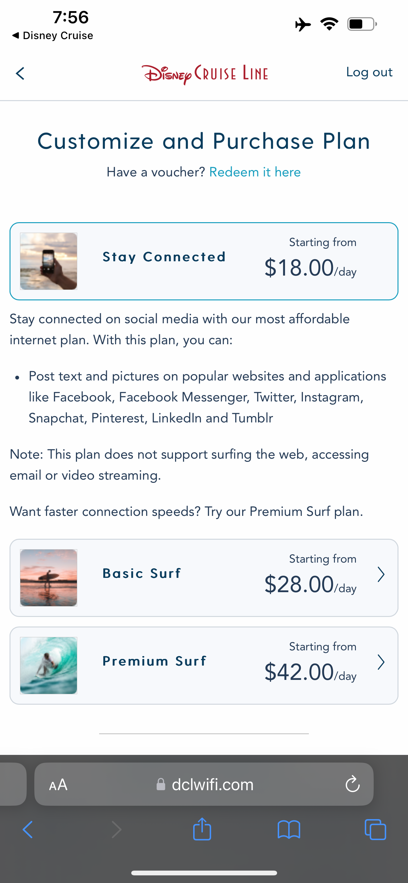Screen dimensions: 408x883
Task: Open Safari's share sheet icon
Action: 202,830
